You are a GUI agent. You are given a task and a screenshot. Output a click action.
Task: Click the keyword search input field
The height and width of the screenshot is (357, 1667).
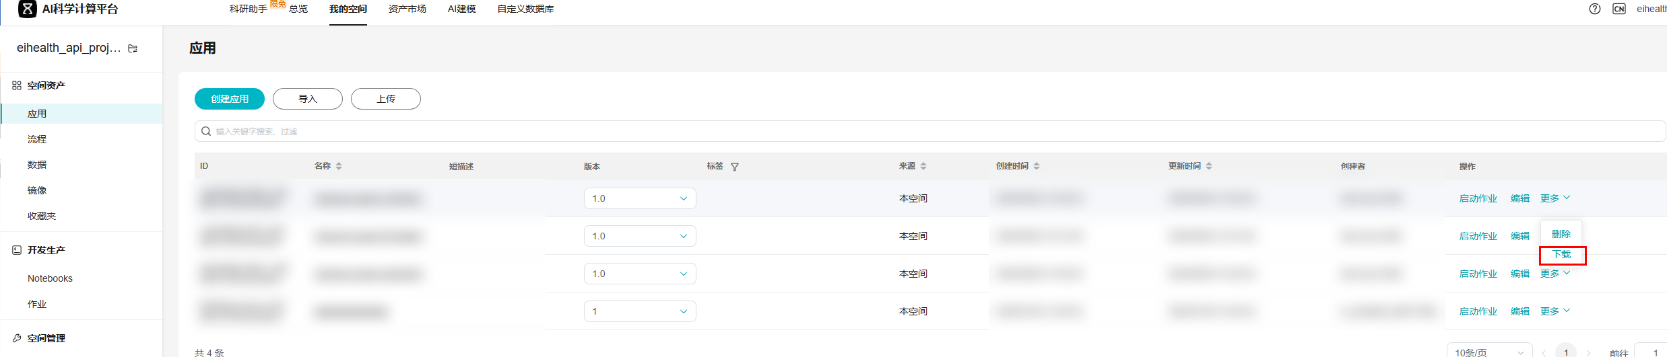tap(929, 131)
